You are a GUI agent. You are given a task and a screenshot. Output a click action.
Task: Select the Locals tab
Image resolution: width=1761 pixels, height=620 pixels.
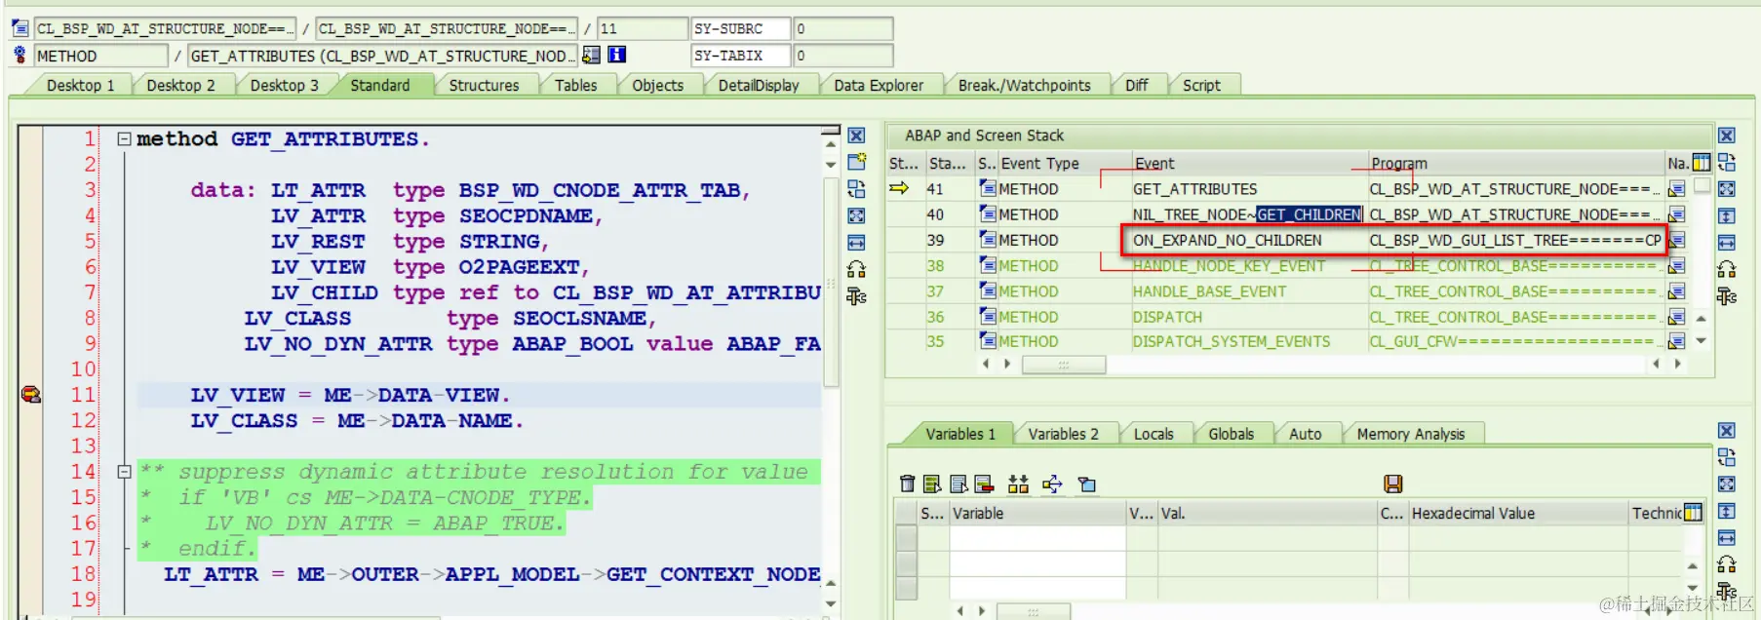click(1154, 434)
